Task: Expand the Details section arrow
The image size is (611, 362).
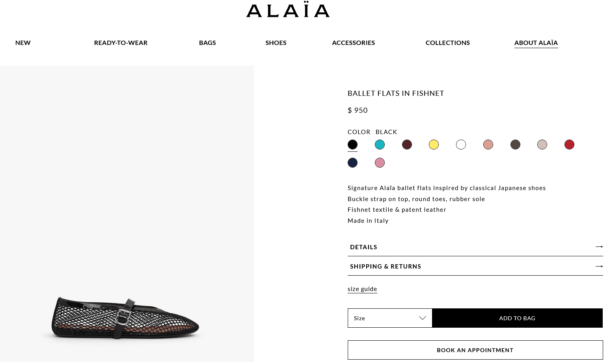Action: [x=599, y=247]
